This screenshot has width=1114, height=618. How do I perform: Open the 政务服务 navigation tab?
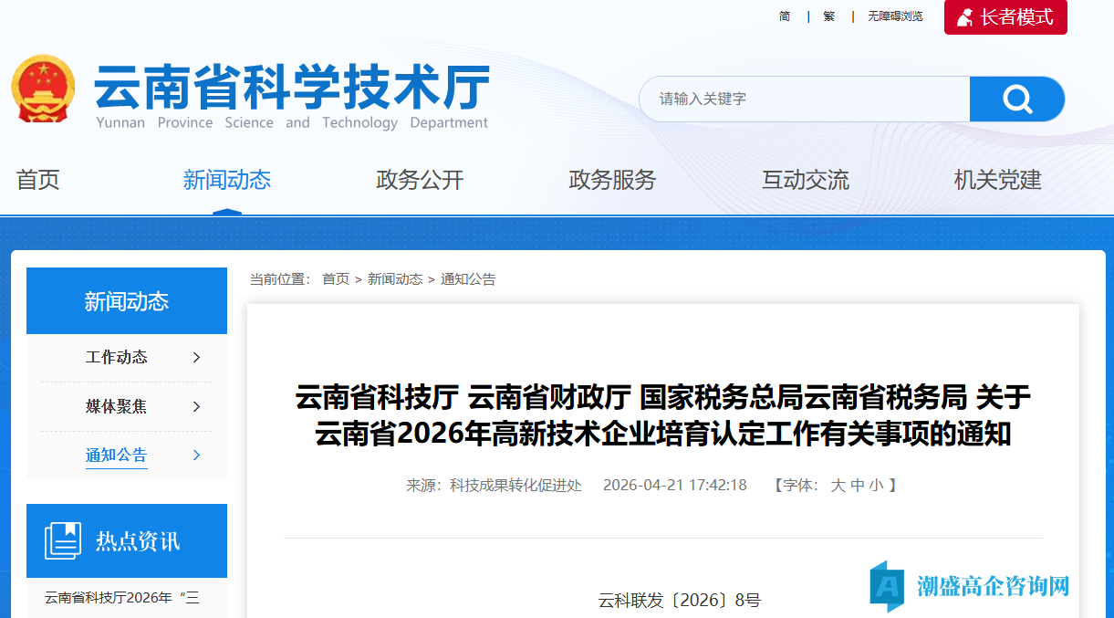click(612, 180)
